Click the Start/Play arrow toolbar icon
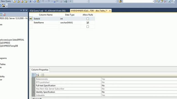Screen dimensions: 177x99 click(71, 1)
